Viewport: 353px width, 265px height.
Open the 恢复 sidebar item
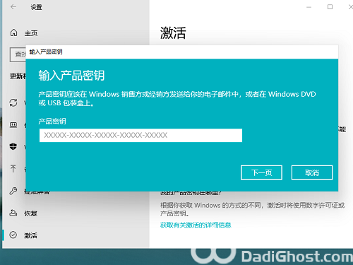[31, 213]
